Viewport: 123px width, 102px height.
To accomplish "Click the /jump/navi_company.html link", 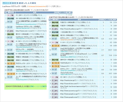I will [x=24, y=51].
